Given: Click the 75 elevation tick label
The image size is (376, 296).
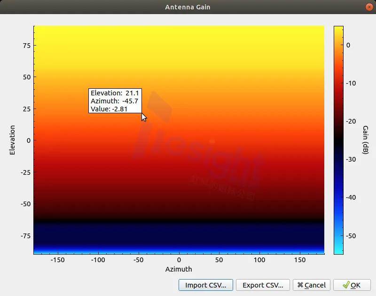Looking at the screenshot, I should coord(27,45).
